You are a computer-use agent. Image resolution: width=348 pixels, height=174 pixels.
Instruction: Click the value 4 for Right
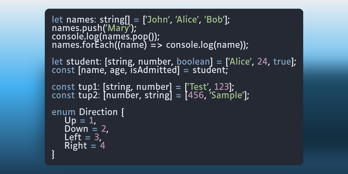click(x=102, y=146)
